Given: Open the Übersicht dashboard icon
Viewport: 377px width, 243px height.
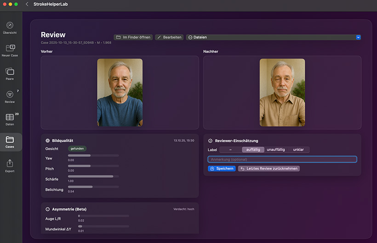Looking at the screenshot, I should tap(10, 25).
